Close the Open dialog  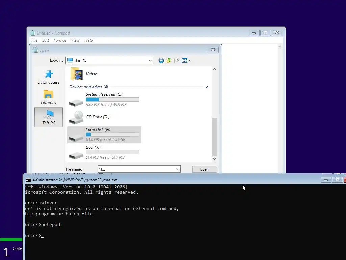coord(213,50)
